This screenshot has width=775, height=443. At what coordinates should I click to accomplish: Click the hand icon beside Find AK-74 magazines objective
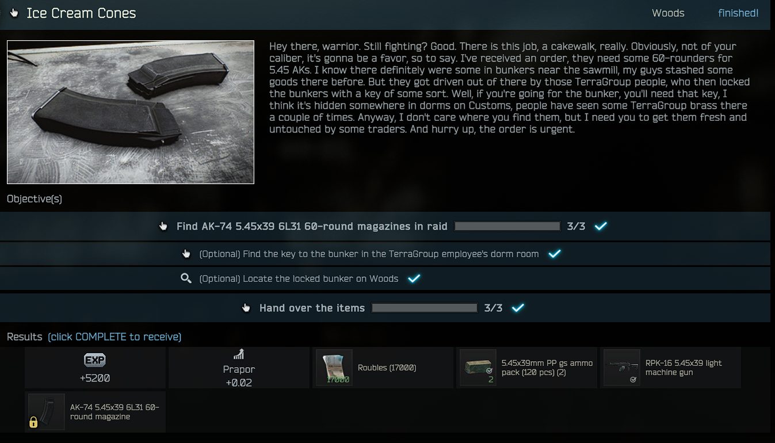(x=163, y=226)
